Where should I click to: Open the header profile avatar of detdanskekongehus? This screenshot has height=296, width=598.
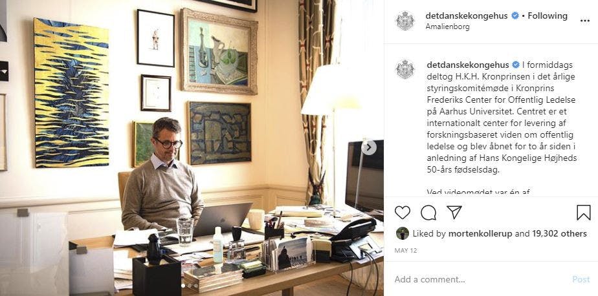point(404,21)
